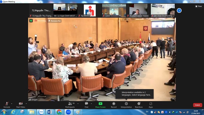
Task: Open the clock showing 14:26
Action: [x=196, y=112]
